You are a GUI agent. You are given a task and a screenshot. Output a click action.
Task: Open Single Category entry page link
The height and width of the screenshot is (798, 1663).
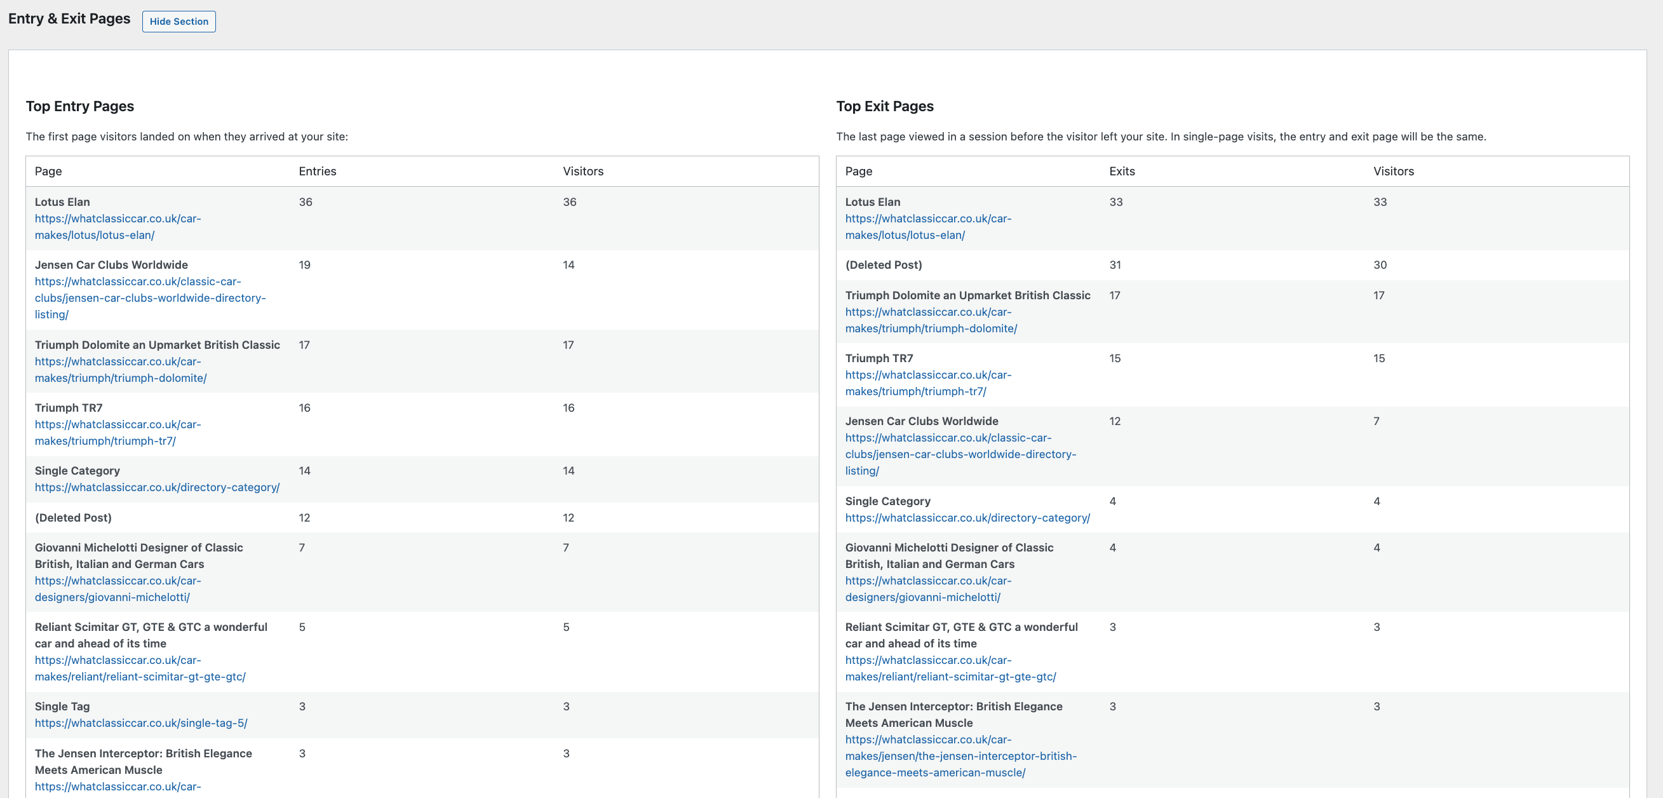coord(157,487)
